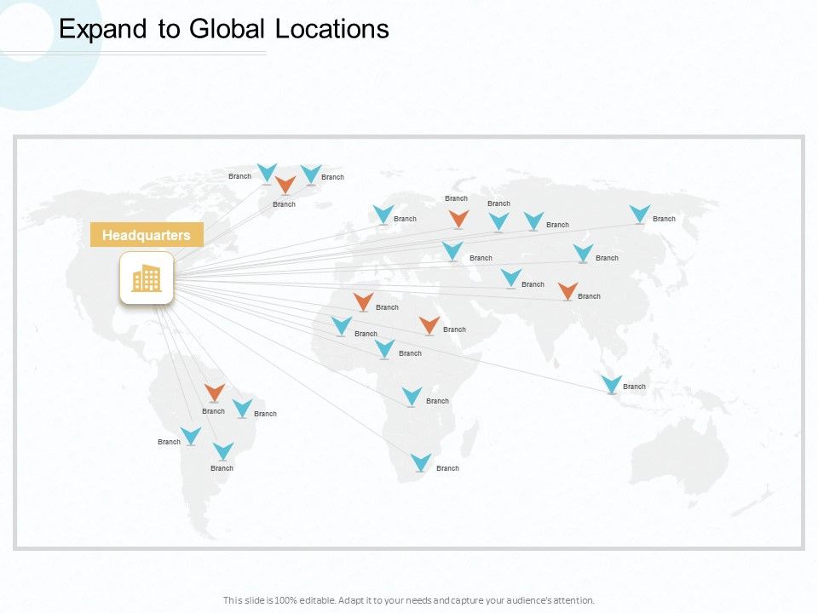Select the blue branch marker in South Africa

tap(420, 463)
